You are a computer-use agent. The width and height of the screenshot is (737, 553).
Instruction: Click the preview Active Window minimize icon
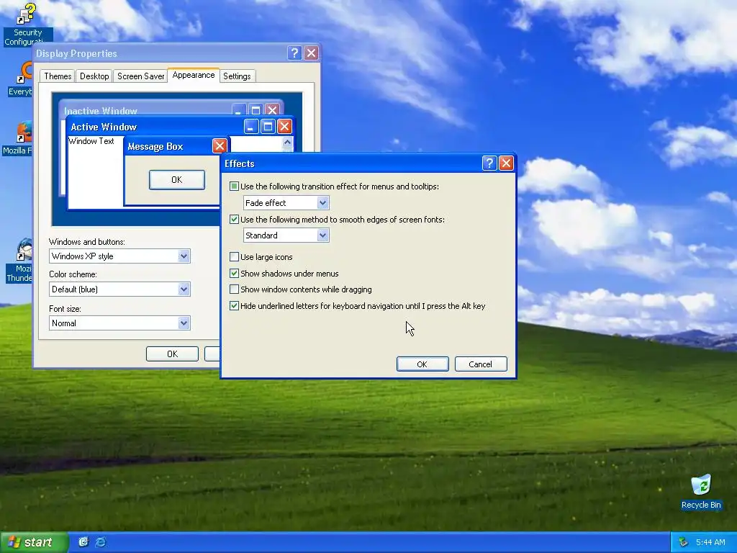(251, 127)
